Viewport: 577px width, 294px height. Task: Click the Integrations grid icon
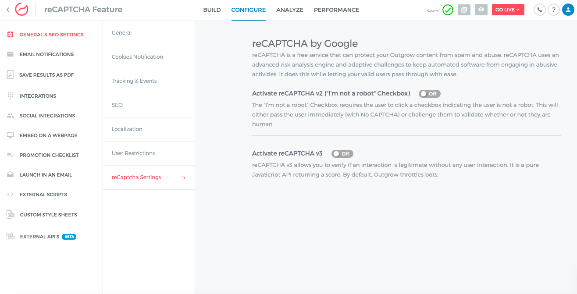[11, 96]
